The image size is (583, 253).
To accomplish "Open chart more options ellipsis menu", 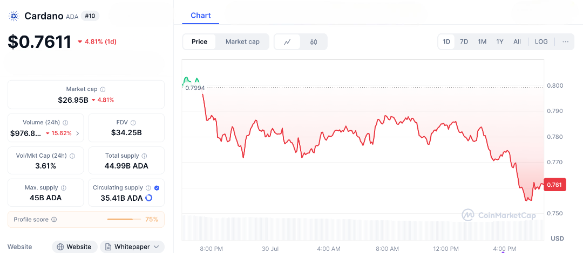I will pyautogui.click(x=565, y=42).
